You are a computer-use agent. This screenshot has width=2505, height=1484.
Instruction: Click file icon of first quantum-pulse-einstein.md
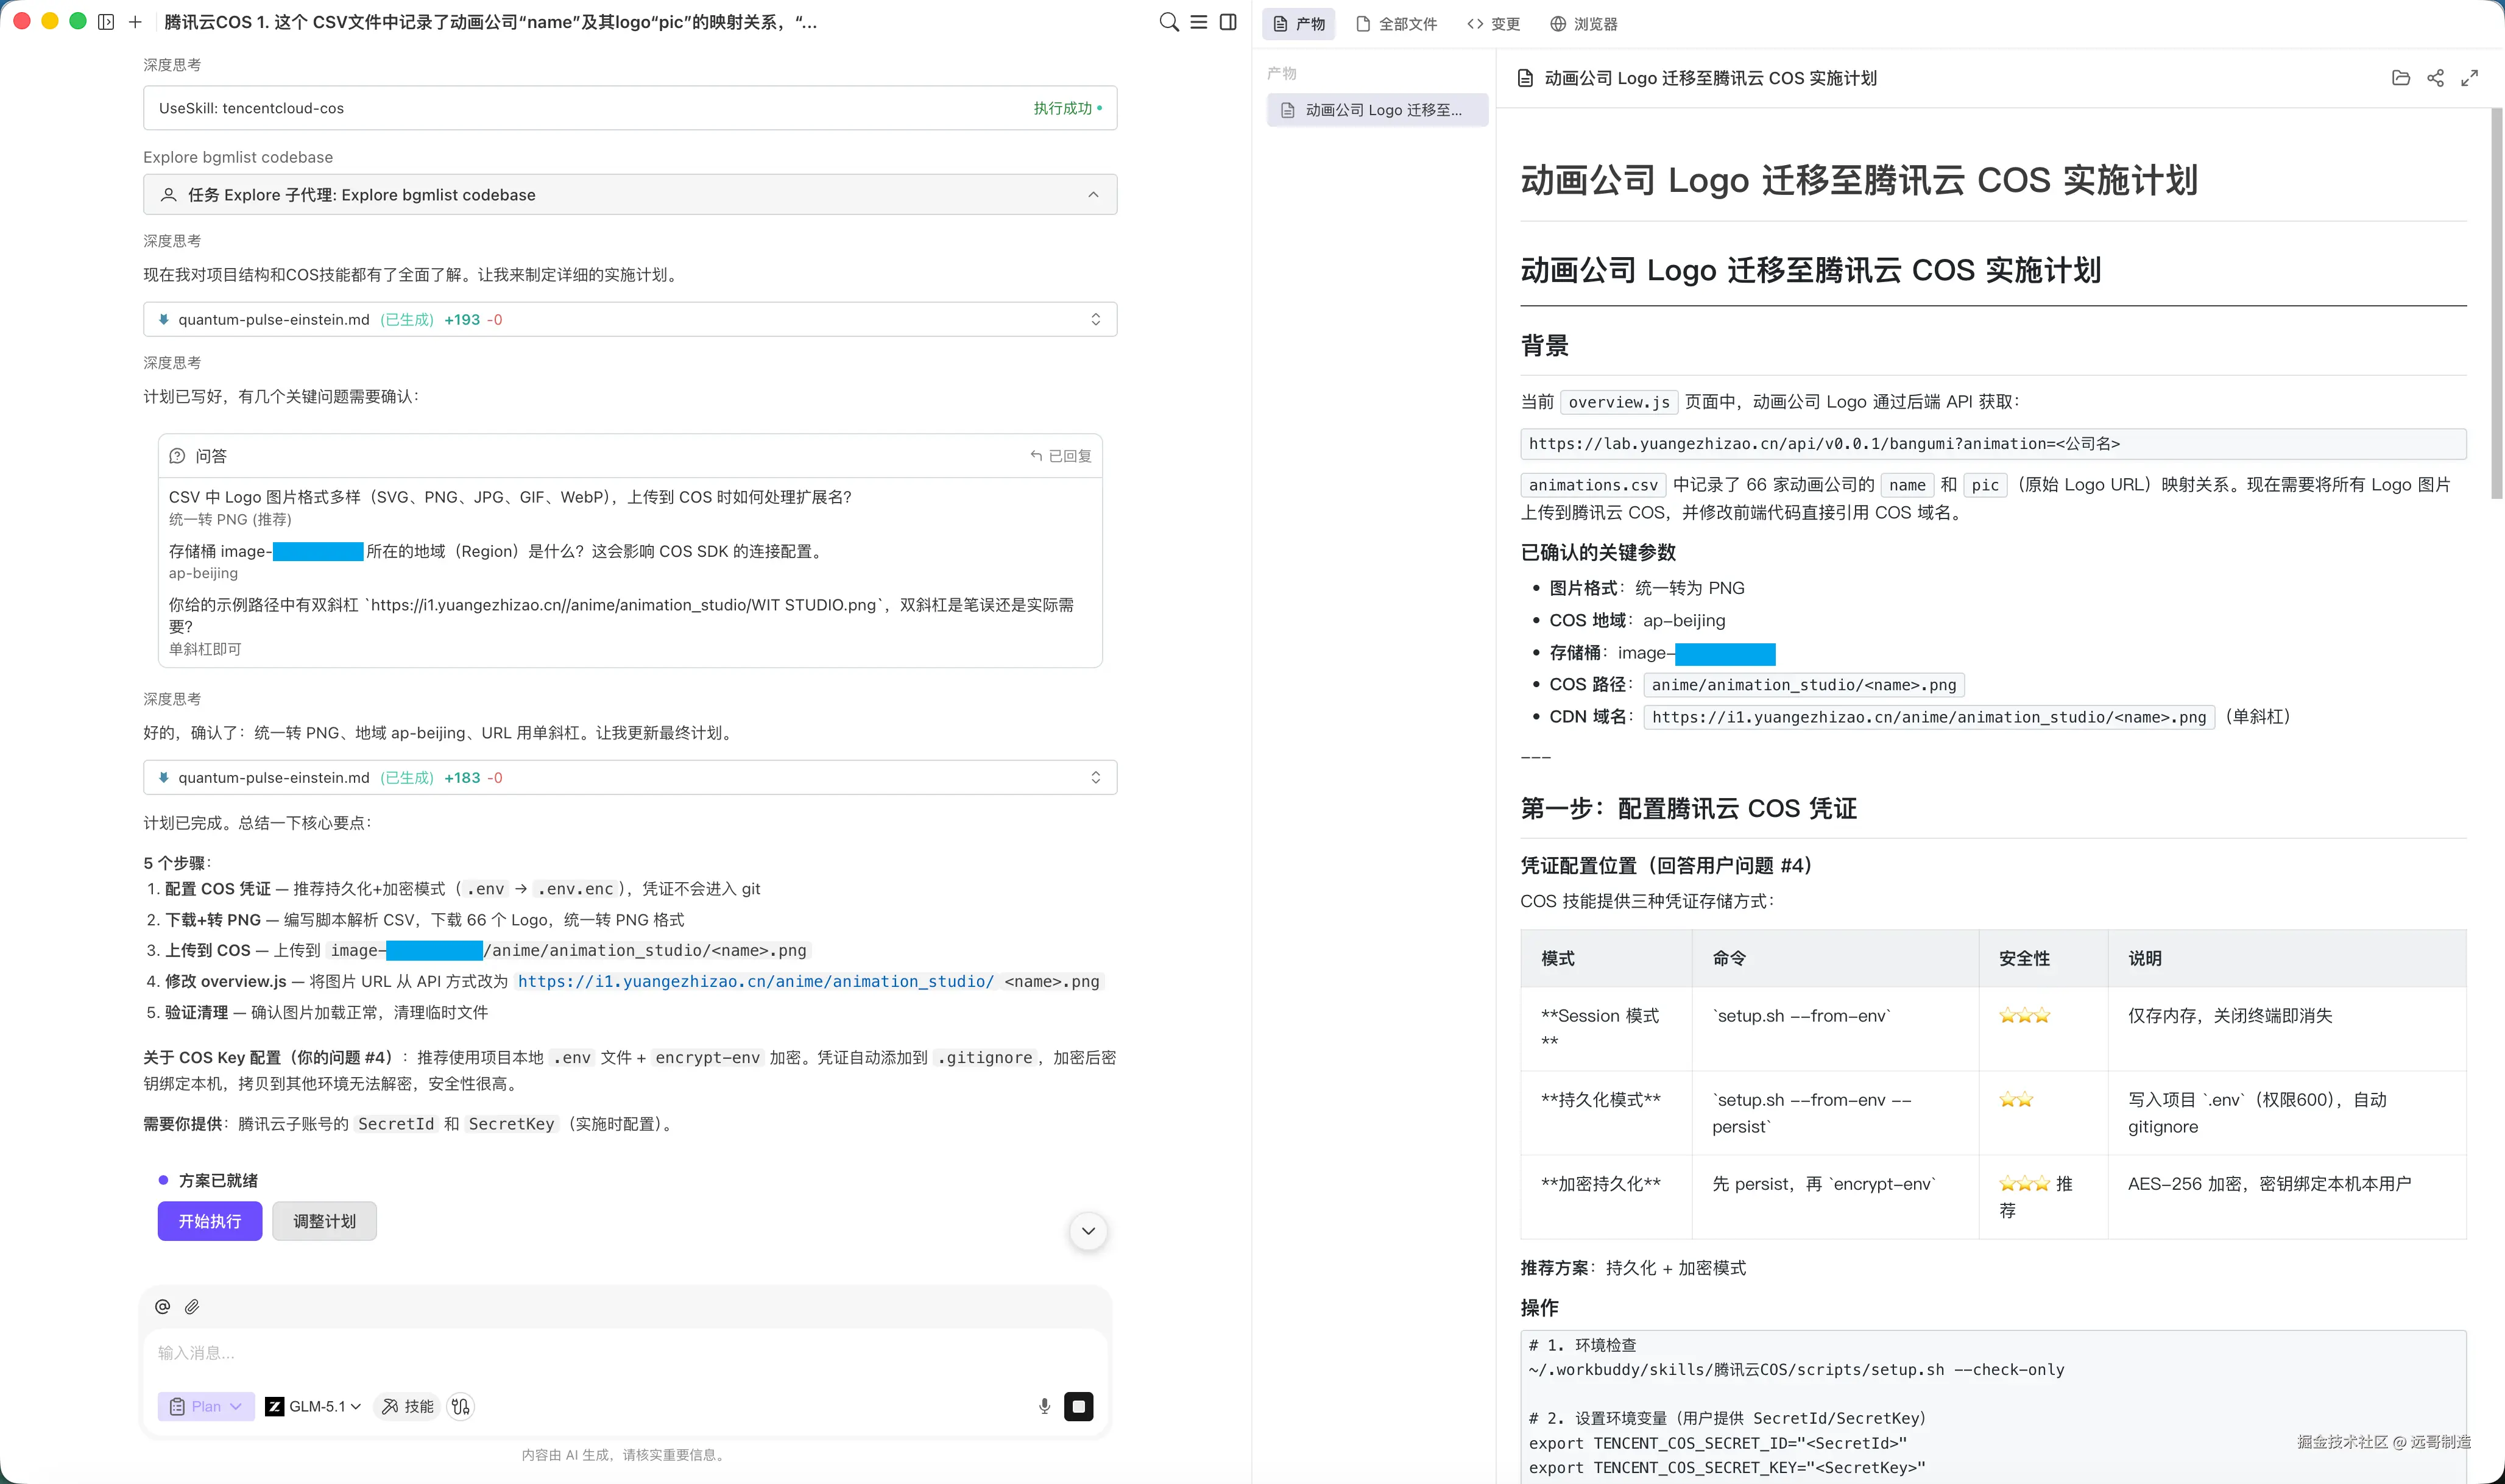163,320
